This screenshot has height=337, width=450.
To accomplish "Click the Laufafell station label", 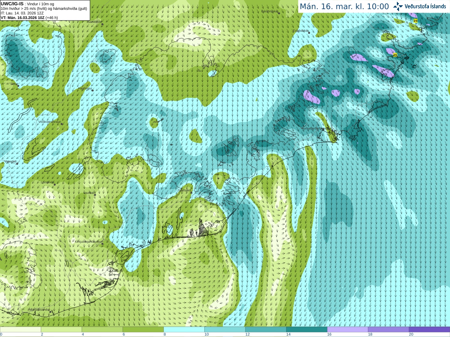I will (x=89, y=193).
